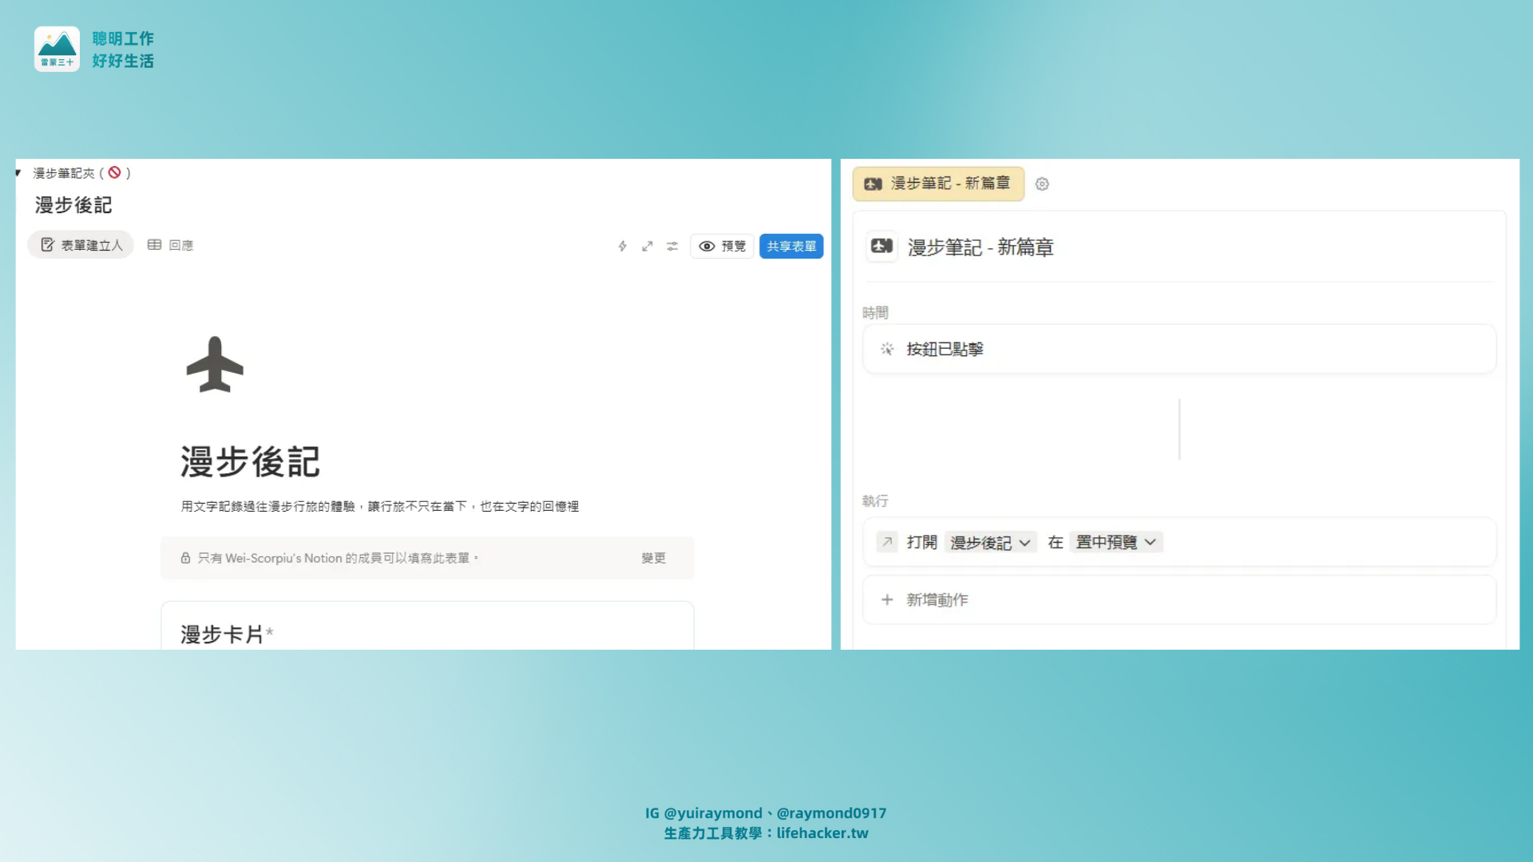Switch to the 表單建立人 tab
This screenshot has width=1533, height=862.
(x=81, y=245)
